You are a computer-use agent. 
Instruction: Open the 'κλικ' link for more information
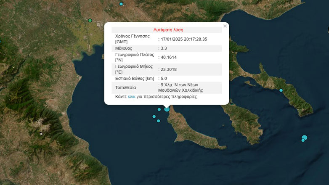point(132,97)
